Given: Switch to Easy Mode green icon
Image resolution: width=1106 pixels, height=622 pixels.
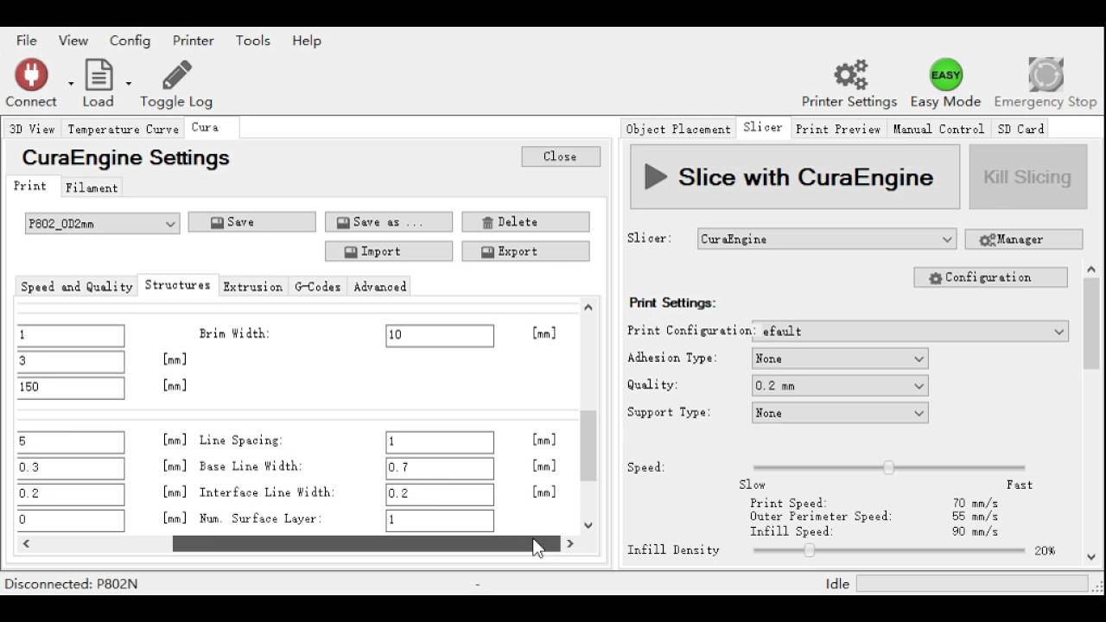Looking at the screenshot, I should tap(945, 74).
